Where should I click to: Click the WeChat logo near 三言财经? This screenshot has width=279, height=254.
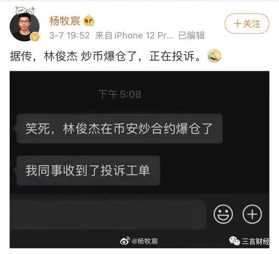[x=234, y=241]
